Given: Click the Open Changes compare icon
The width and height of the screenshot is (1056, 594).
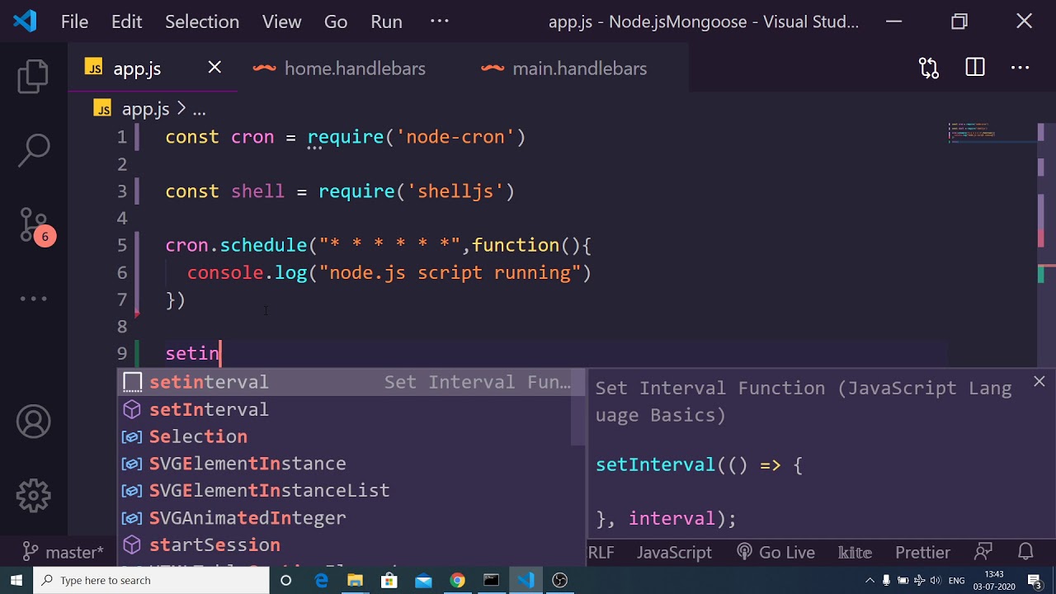Looking at the screenshot, I should (929, 68).
